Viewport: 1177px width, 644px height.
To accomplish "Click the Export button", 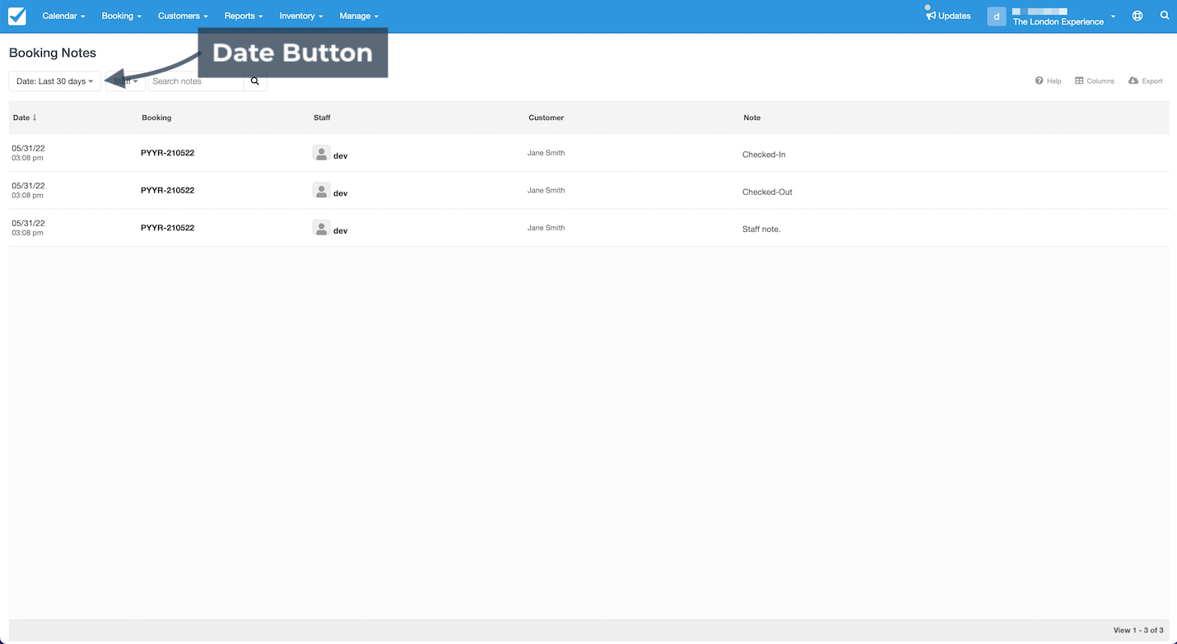I will (x=1146, y=81).
